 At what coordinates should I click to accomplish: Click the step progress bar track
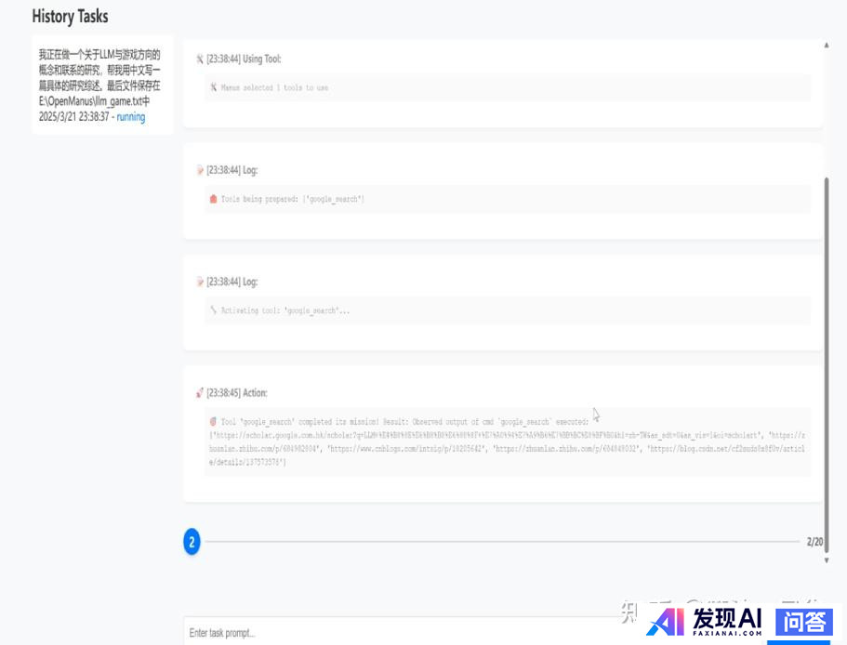click(x=502, y=541)
